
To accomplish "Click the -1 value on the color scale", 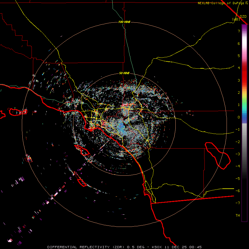I will point(238,129).
